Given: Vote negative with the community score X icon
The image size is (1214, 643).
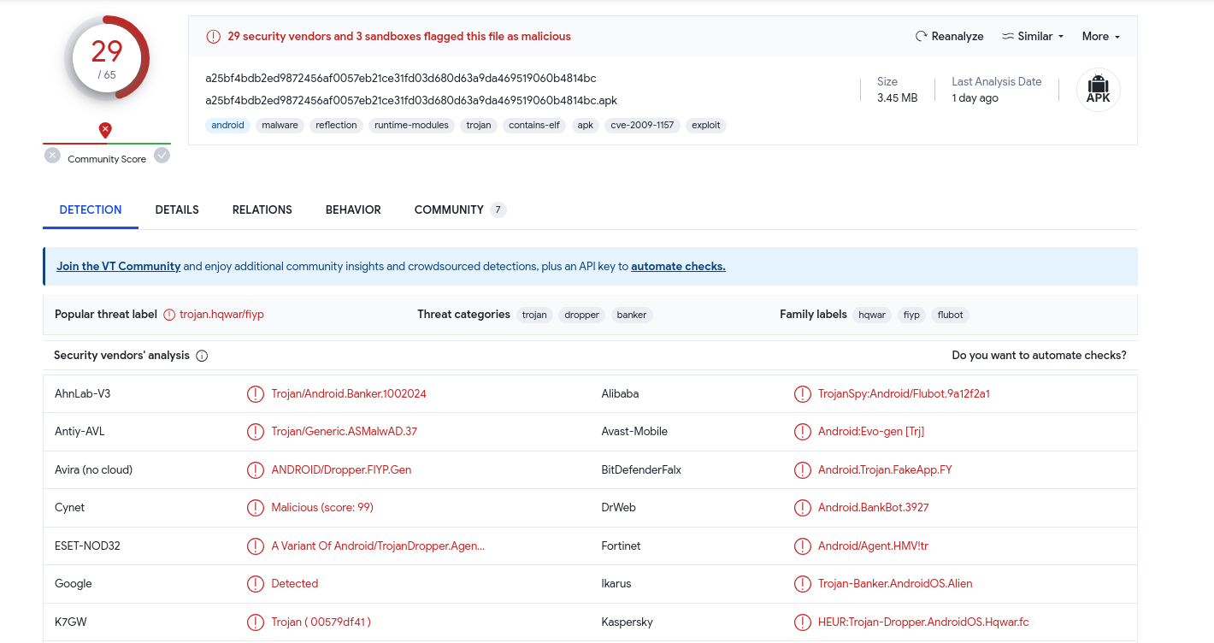Looking at the screenshot, I should (52, 156).
